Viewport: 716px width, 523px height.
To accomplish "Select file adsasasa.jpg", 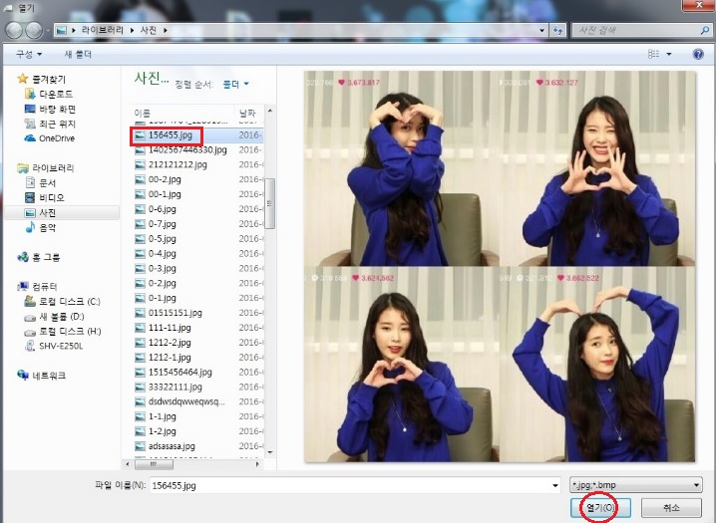I will [x=172, y=446].
